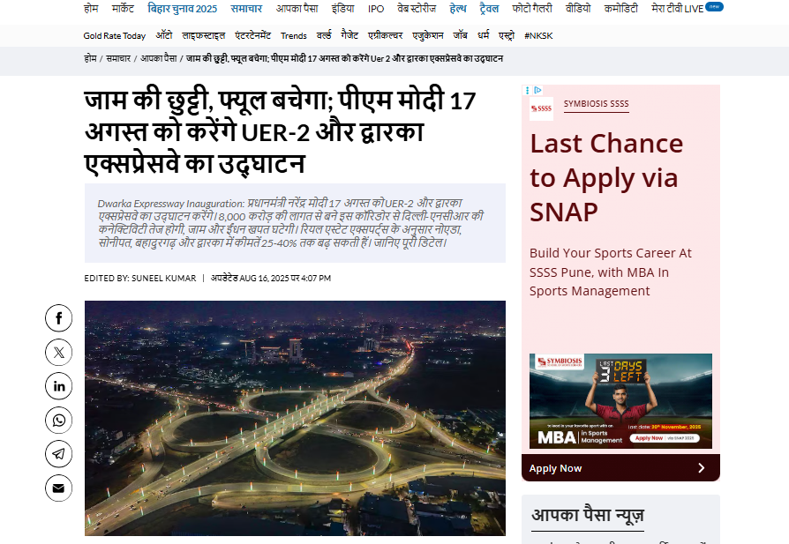Click the AdChoices triangle icon on ad
Image resolution: width=789 pixels, height=544 pixels.
[537, 90]
